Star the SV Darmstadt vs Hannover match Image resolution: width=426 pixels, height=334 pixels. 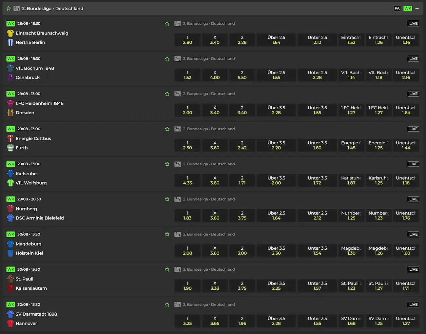(x=167, y=304)
